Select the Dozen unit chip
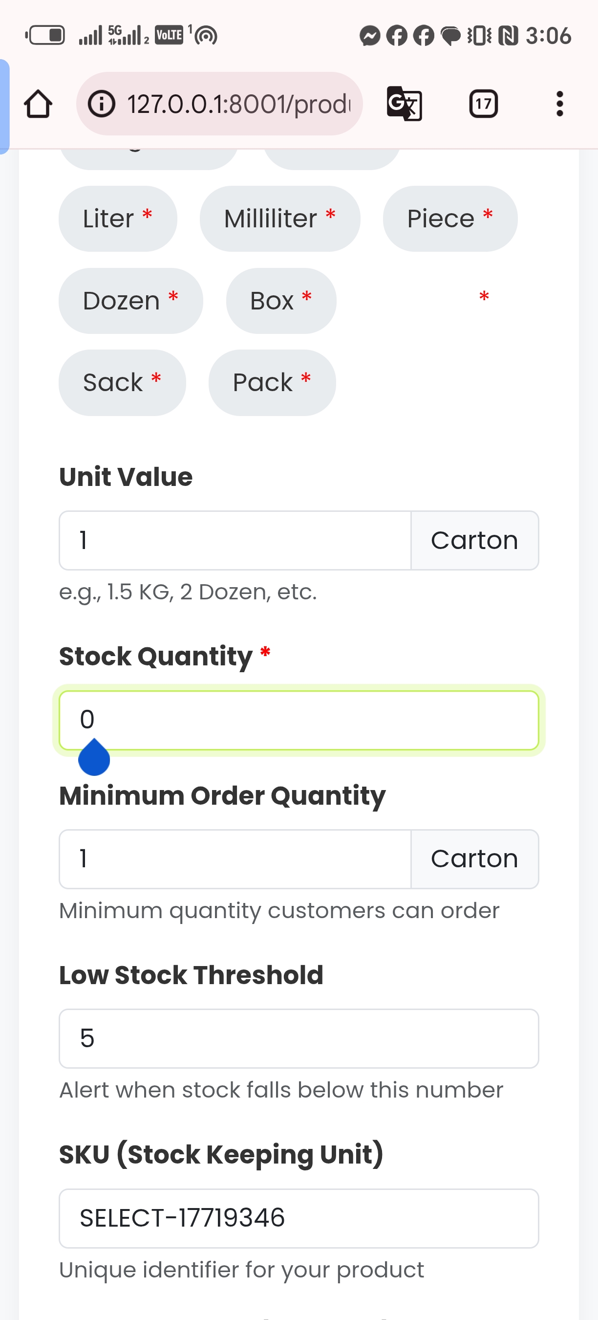598x1320 pixels. (130, 301)
